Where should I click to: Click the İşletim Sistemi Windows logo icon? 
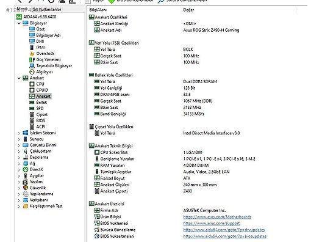pos(25,133)
